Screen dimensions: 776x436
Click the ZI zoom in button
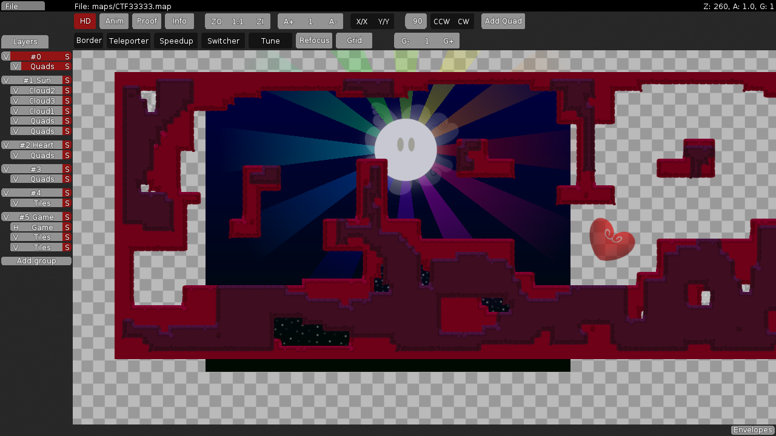click(x=260, y=22)
